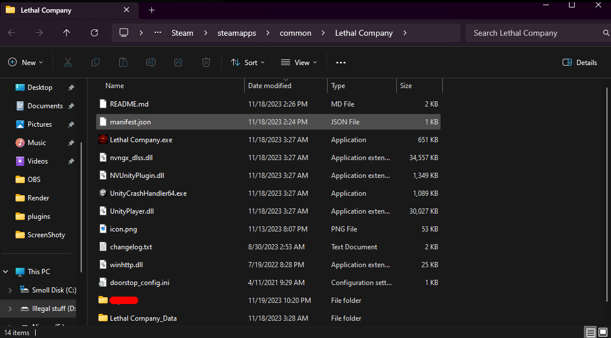Open the Sort dropdown menu
The image size is (611, 338).
248,62
